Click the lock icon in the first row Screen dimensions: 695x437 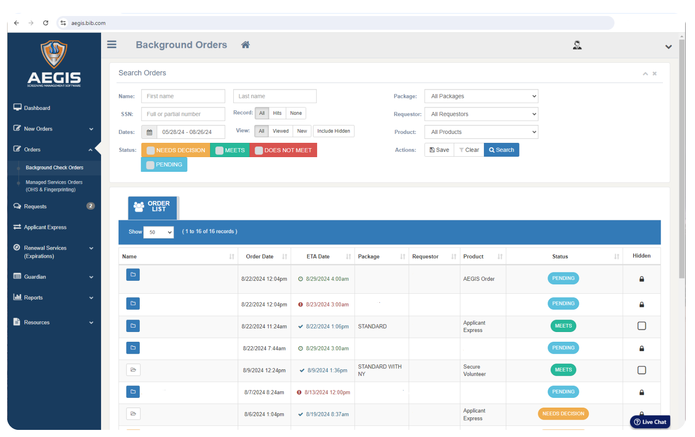[642, 279]
